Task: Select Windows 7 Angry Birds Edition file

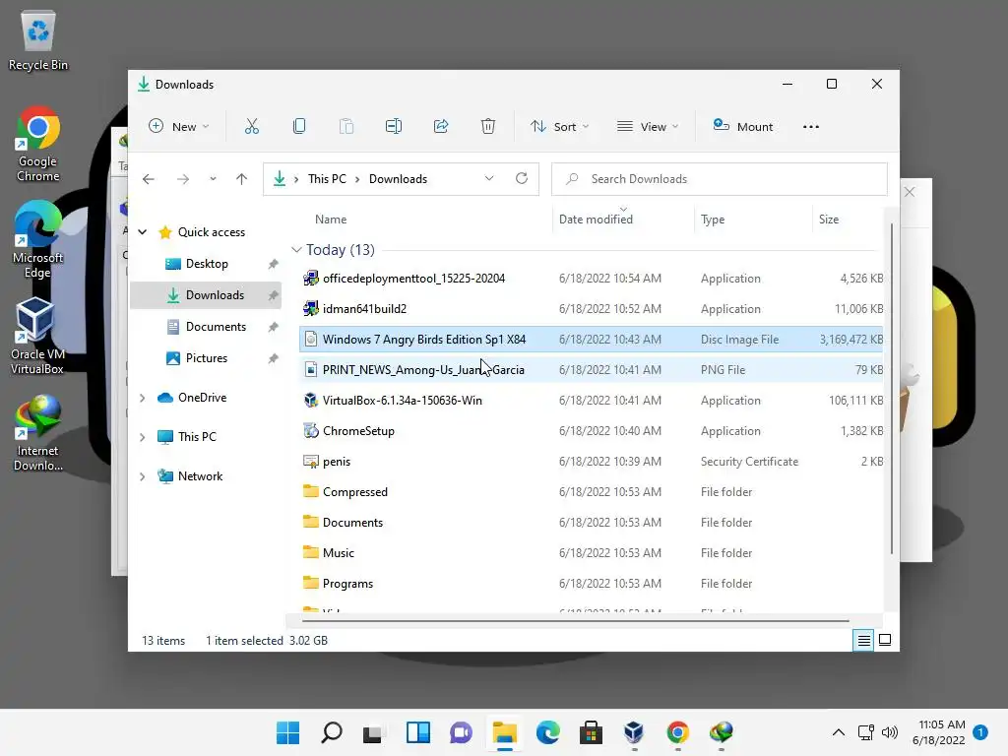Action: 591,340
